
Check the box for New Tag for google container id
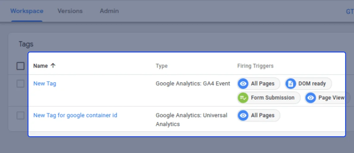pyautogui.click(x=21, y=115)
